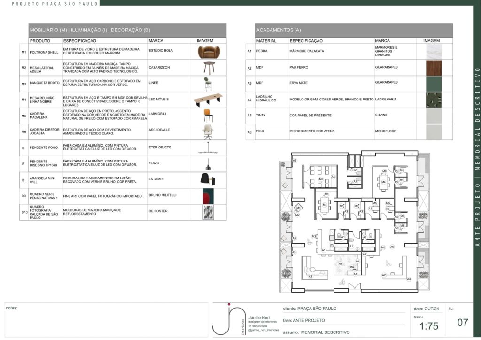Viewport: 481px width, 340px height.
Task: Click the ACABAMENTOS (A) table header
Action: point(279,30)
